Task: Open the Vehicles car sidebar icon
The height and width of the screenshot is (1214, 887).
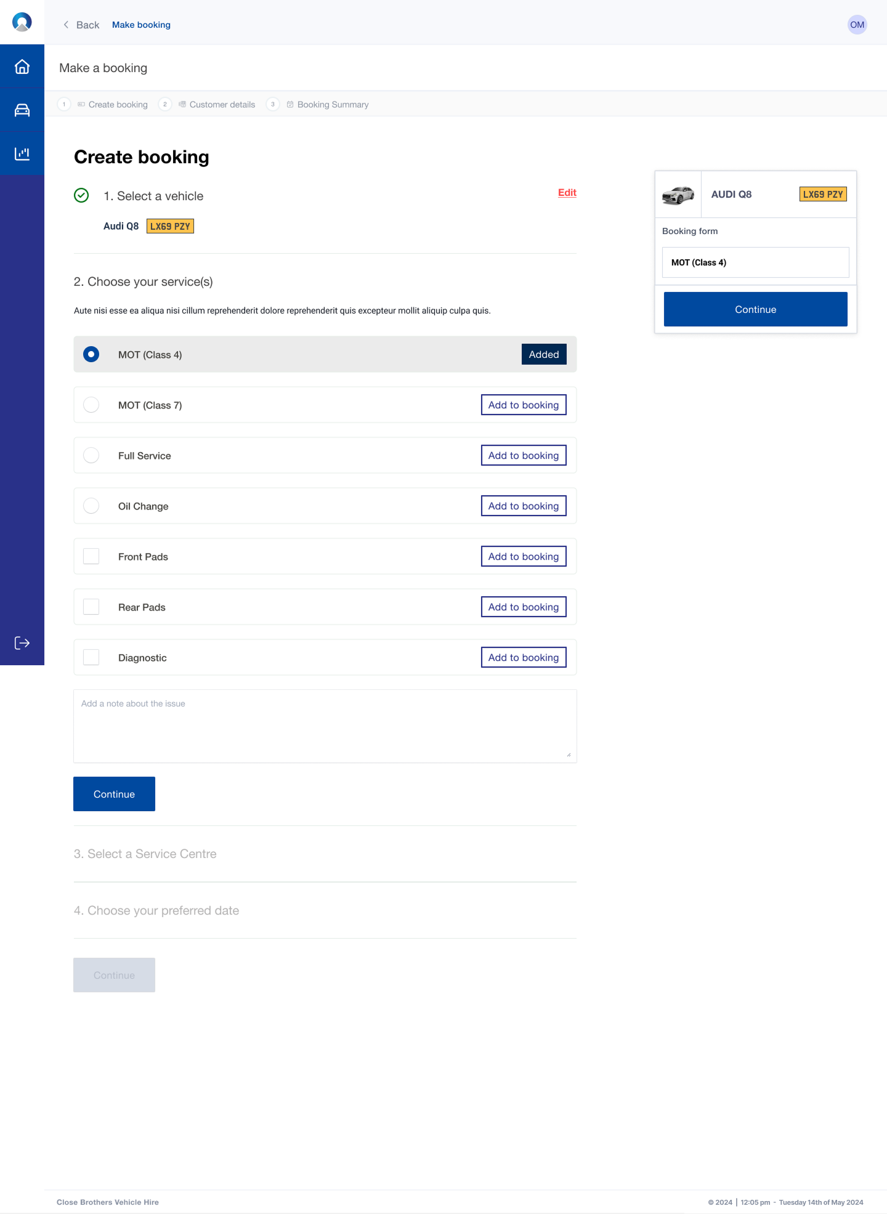Action: [22, 110]
